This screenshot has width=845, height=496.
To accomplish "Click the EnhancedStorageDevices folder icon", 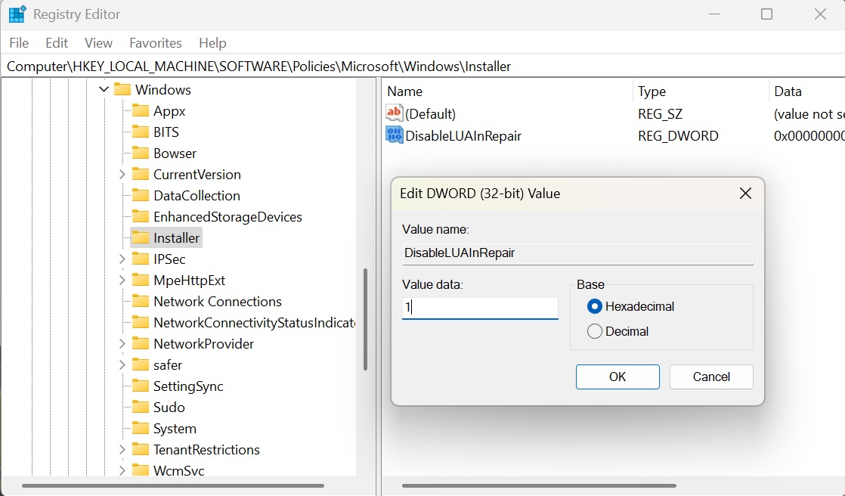I will (141, 216).
